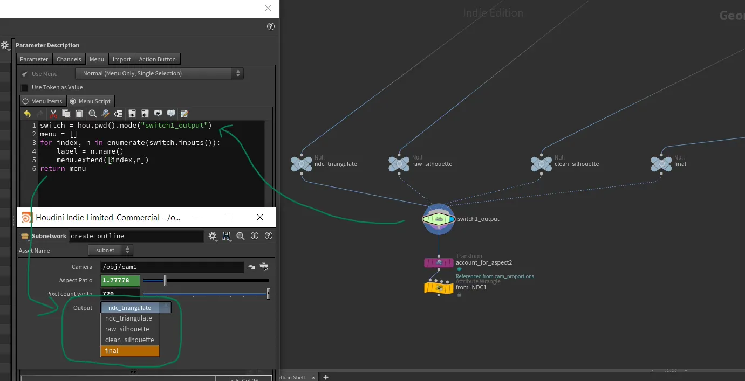Click the camera node chooser icon

(x=264, y=267)
